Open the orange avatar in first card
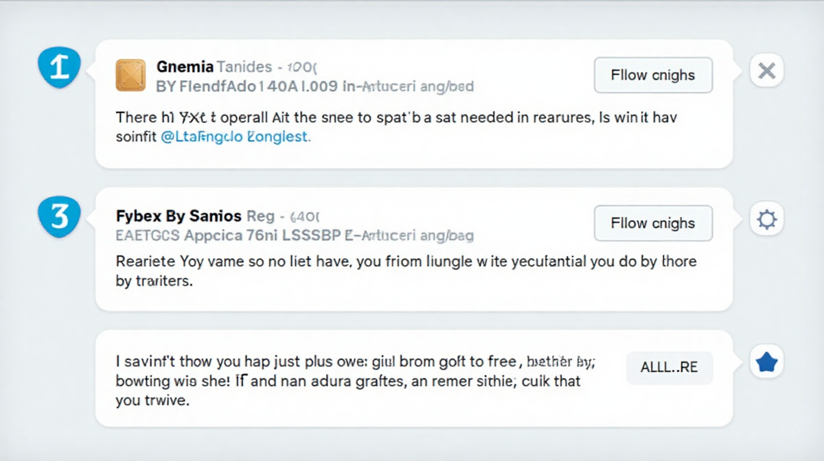This screenshot has height=461, width=824. pyautogui.click(x=130, y=75)
